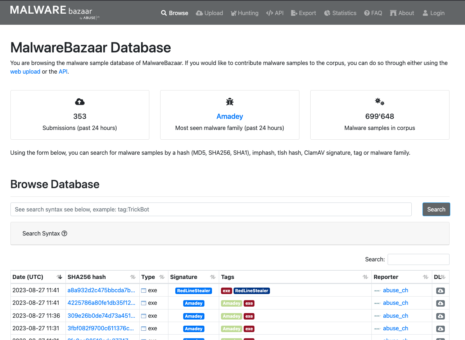Image resolution: width=465 pixels, height=340 pixels.
Task: Open the web upload link in intro text
Action: coord(25,71)
